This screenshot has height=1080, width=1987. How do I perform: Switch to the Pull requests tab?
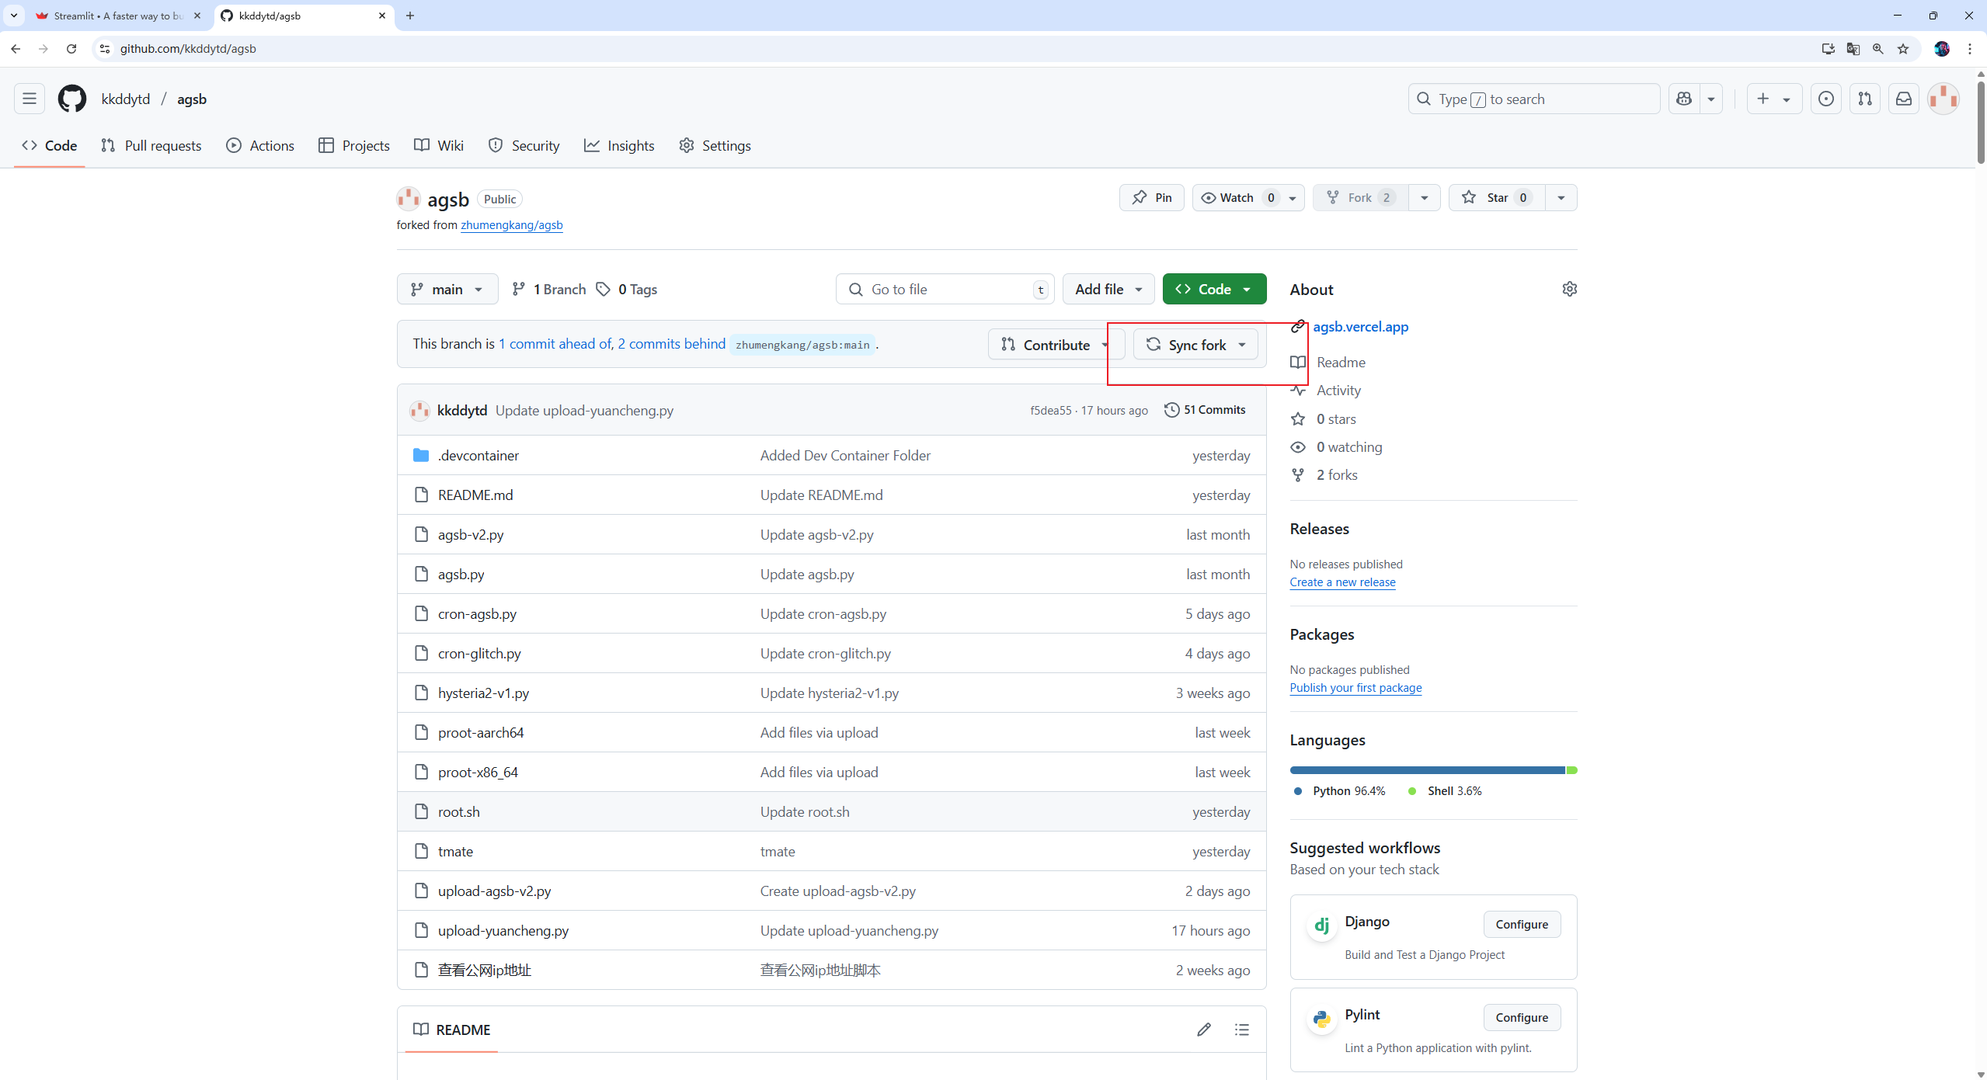tap(151, 145)
